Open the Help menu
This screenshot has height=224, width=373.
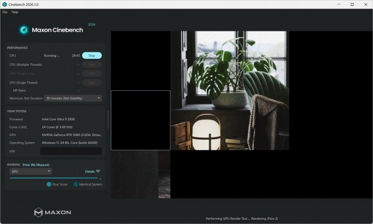[15, 12]
